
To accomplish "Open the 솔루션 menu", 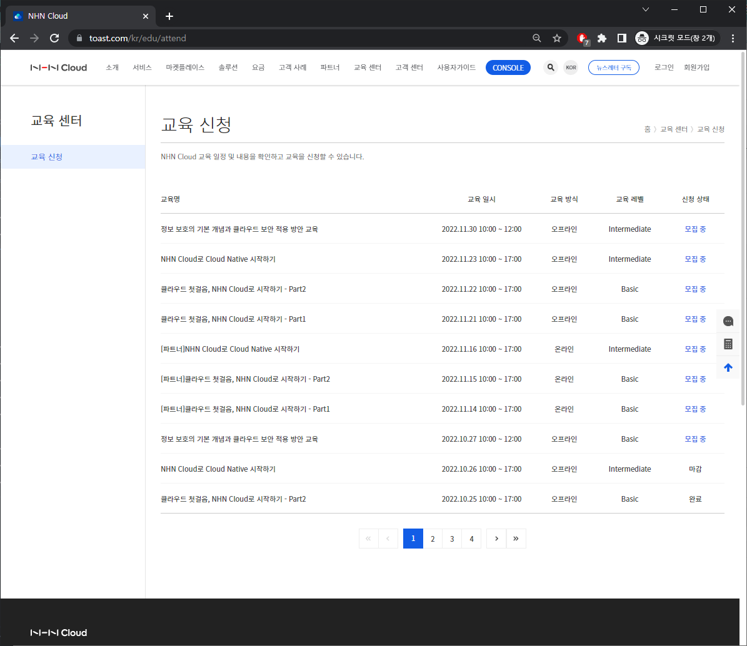I will click(x=228, y=67).
